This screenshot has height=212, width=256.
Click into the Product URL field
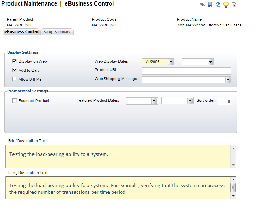187,71
